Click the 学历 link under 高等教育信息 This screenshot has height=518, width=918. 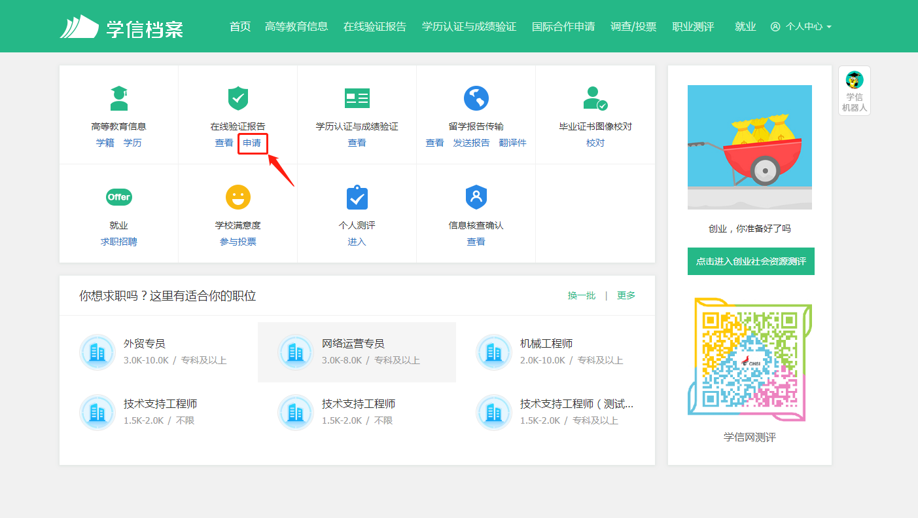click(132, 143)
